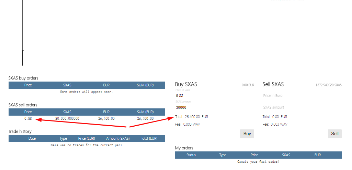
Task: Click the Total 26,400.00 EUR text in Buy form
Action: pyautogui.click(x=192, y=117)
